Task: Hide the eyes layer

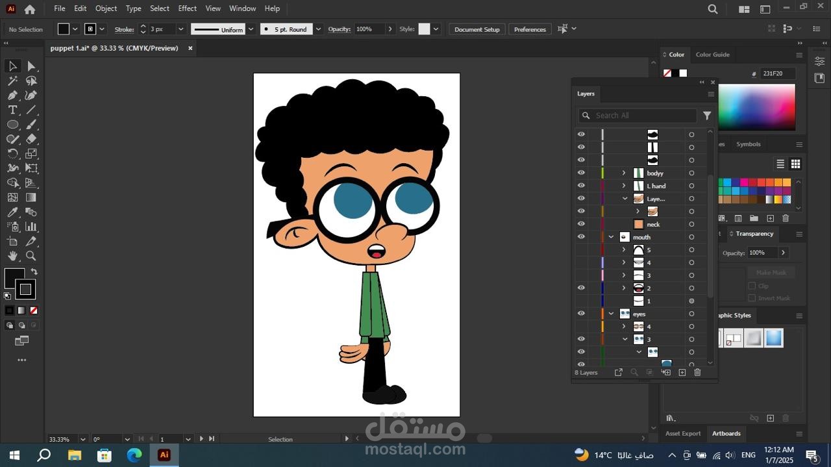Action: coord(581,314)
